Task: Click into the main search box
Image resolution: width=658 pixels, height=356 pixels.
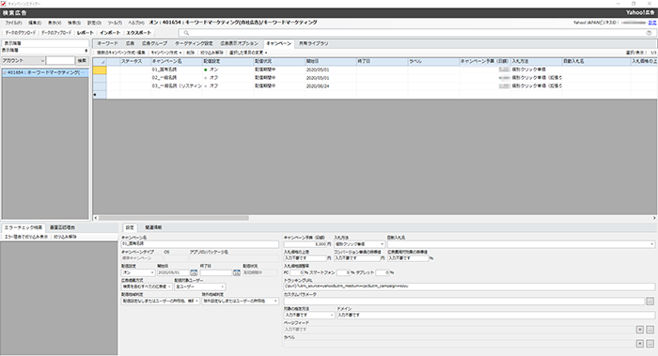Action: [x=415, y=33]
